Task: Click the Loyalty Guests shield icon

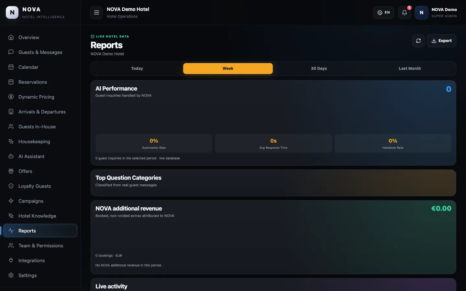Action: coord(11,186)
